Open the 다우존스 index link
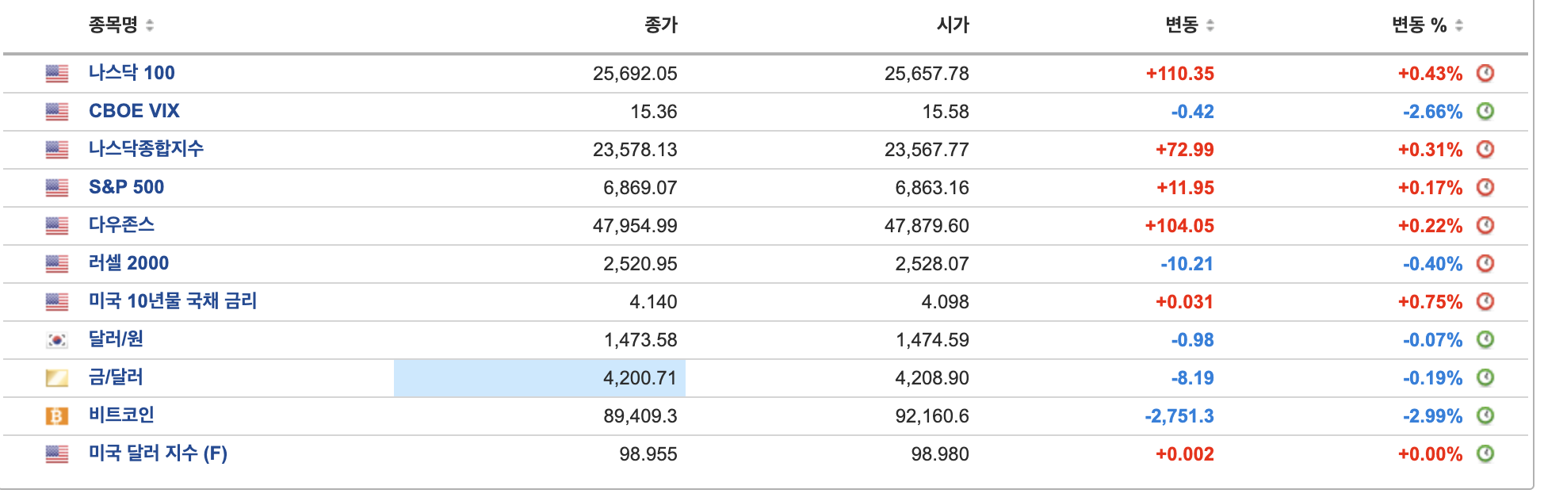 (x=121, y=225)
